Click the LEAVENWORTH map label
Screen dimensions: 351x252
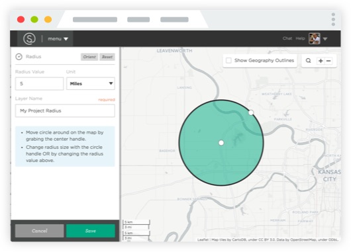click(x=174, y=51)
